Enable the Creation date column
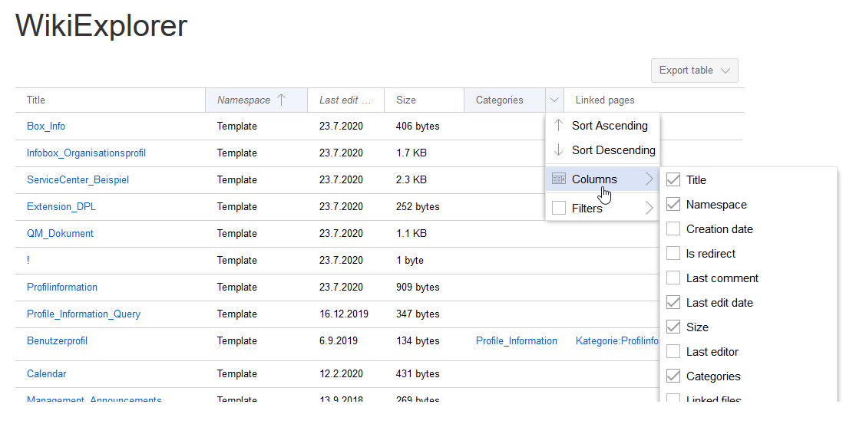 [x=673, y=229]
